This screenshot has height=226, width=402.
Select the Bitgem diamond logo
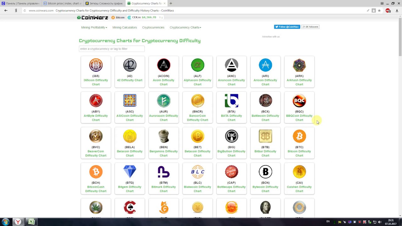click(130, 172)
